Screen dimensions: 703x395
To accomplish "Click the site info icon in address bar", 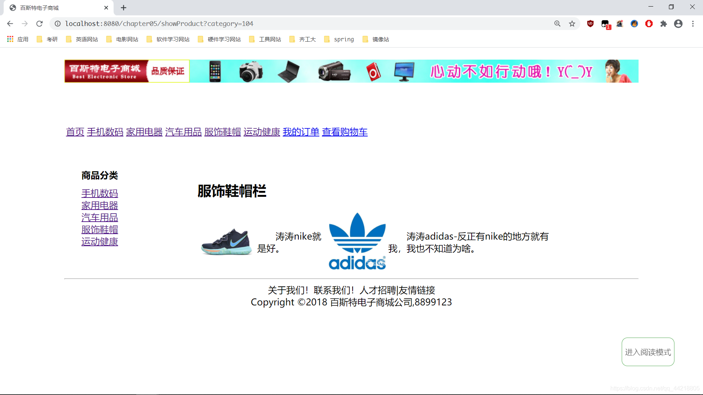I will 57,24.
